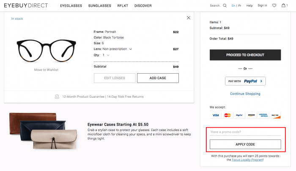Click the Amazon payment icon
Screen dimensions: 296x171
tap(251, 115)
